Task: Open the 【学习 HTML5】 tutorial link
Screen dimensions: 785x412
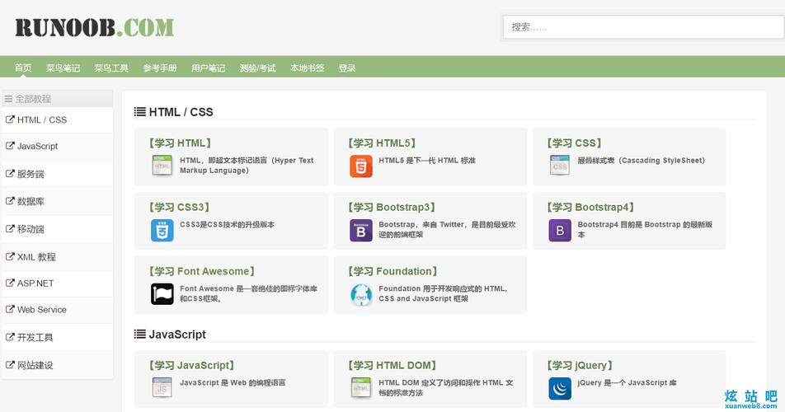Action: click(382, 143)
